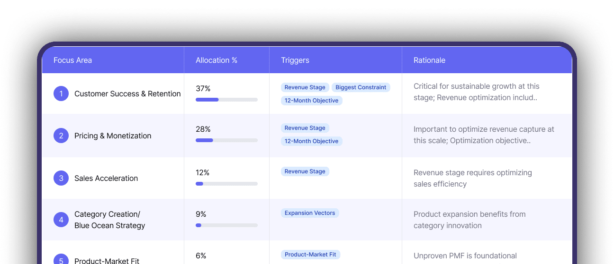Click the Expansion Vectors trigger tag
This screenshot has height=264, width=614.
[310, 213]
